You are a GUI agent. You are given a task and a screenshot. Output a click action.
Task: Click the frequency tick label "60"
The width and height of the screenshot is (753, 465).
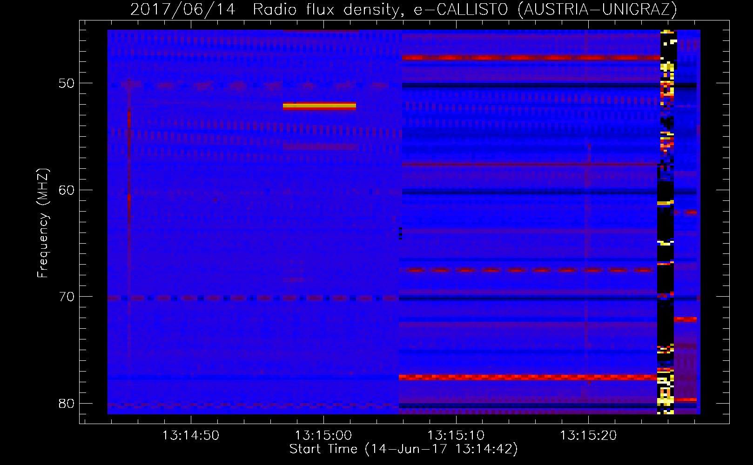pos(67,190)
